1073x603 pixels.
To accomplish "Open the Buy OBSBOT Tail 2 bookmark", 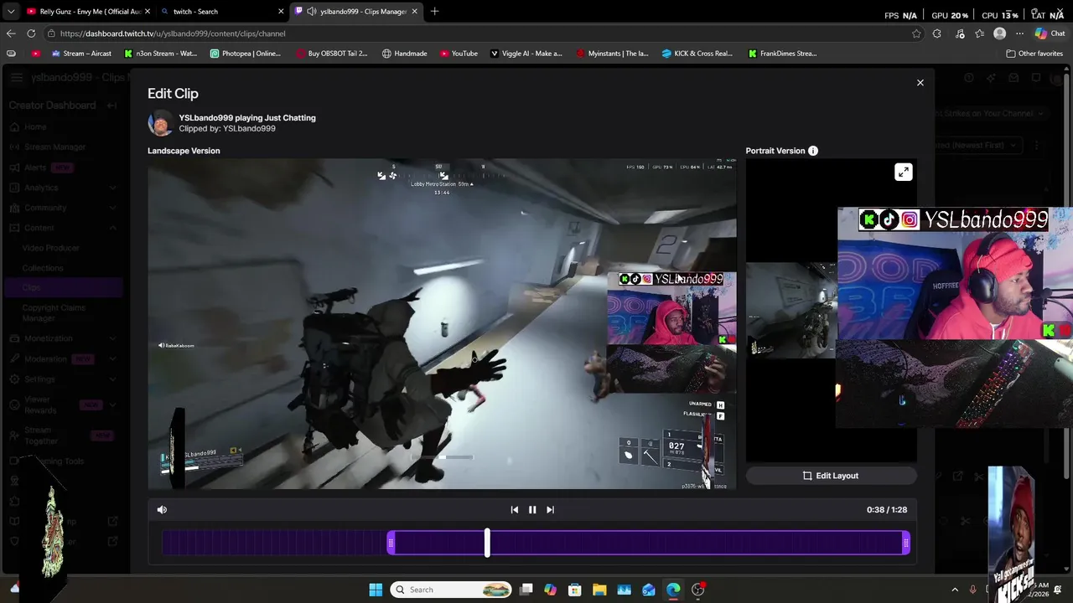I will [x=332, y=54].
